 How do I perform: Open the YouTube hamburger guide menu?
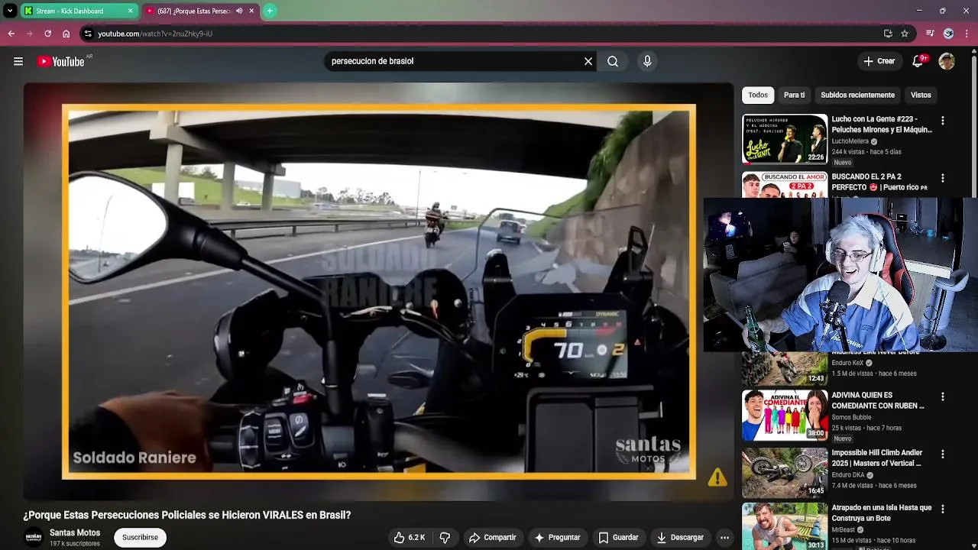(x=18, y=61)
